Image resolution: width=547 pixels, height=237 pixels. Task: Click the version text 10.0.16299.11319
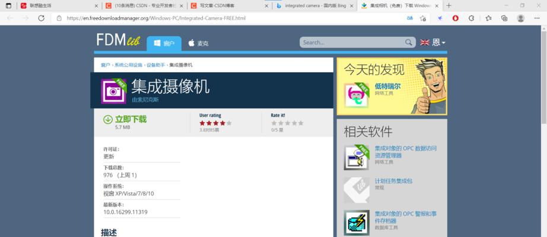[125, 212]
